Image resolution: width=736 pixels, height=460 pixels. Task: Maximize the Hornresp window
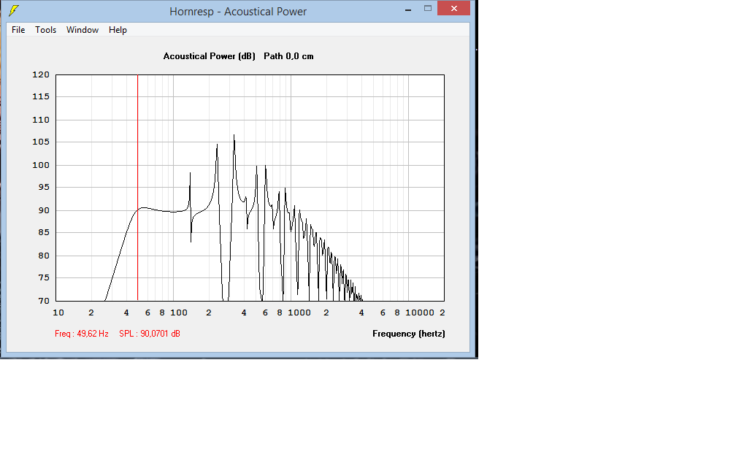pos(428,9)
